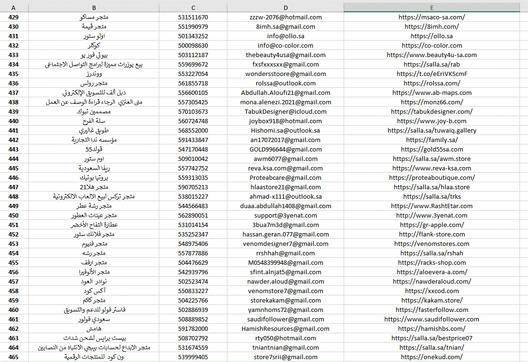Screen dimensions: 528x362
Task: Click email info@ollo.sa cell
Action: pos(286,36)
